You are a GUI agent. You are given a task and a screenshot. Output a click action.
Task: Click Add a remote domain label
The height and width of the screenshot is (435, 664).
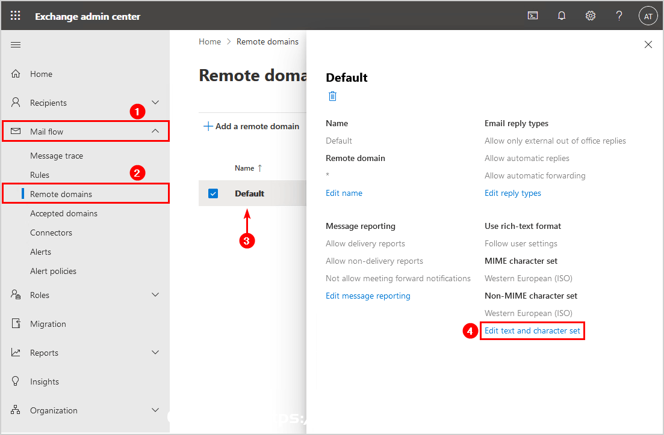(257, 126)
